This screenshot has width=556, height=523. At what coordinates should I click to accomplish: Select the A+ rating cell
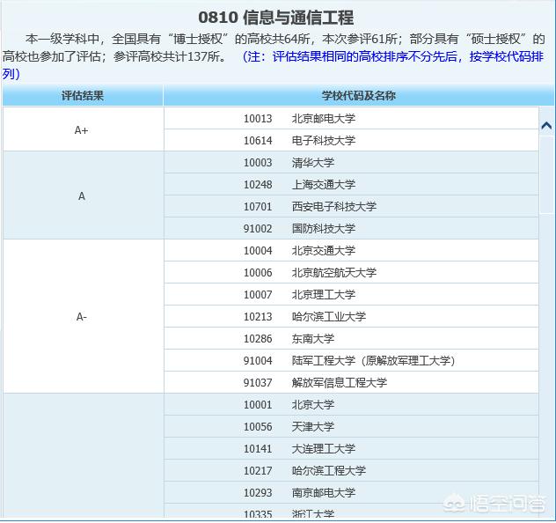tap(83, 129)
